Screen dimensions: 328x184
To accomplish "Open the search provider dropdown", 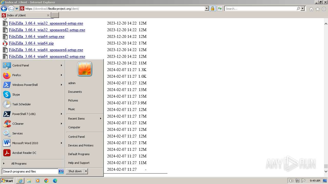I will (303, 9).
